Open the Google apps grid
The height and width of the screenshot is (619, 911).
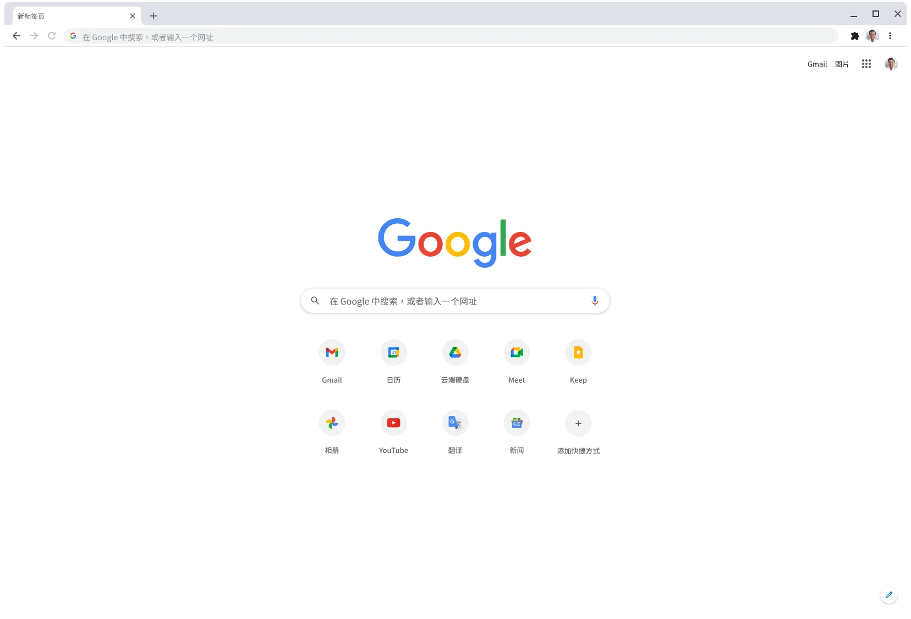tap(866, 64)
